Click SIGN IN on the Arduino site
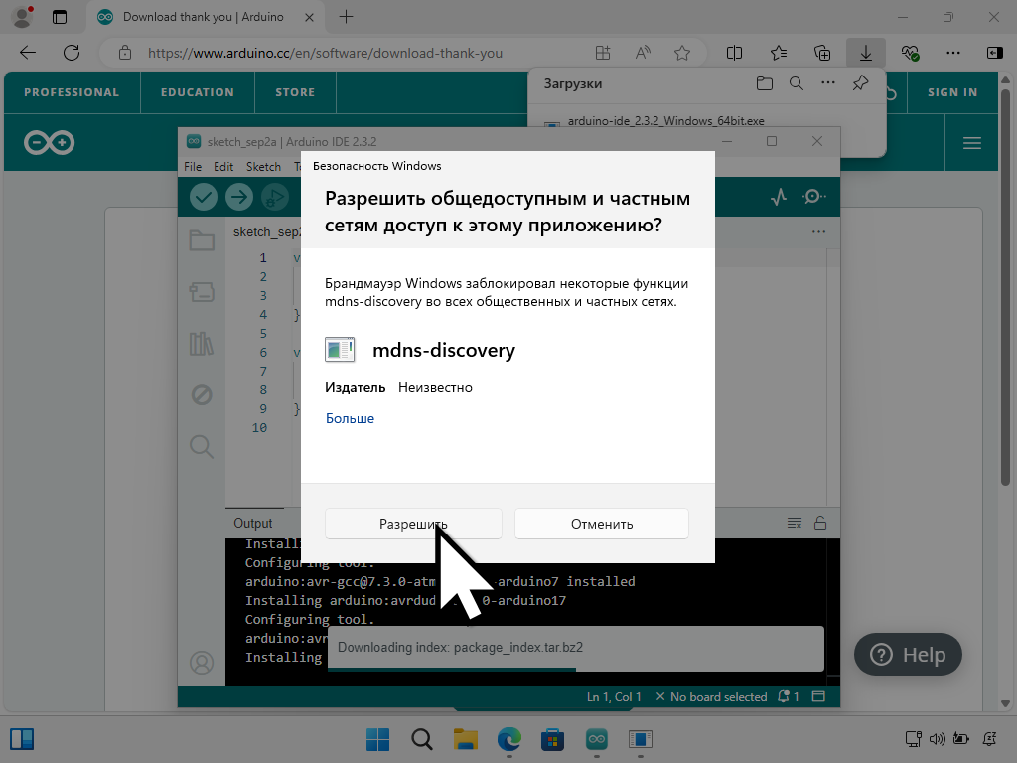This screenshot has height=763, width=1017. tap(952, 92)
